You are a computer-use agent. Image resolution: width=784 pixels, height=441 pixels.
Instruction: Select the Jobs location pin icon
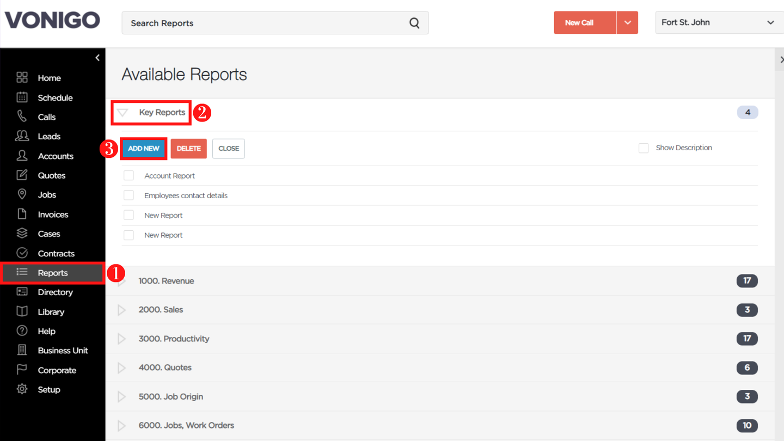click(22, 194)
